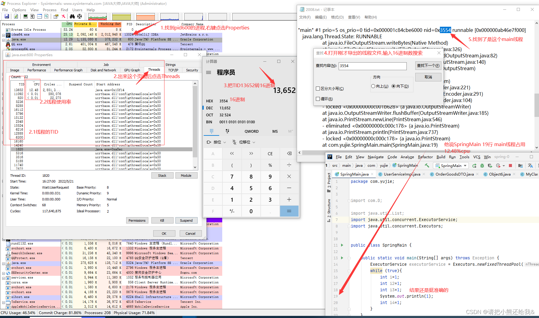Expand the Bitwise dropdown in calculator

(x=216, y=142)
